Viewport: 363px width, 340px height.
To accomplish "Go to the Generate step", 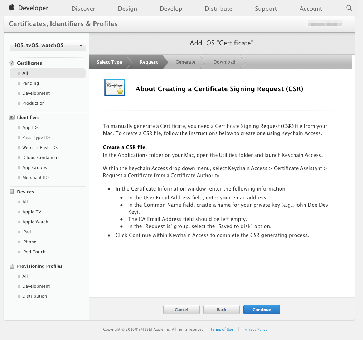I will 185,62.
